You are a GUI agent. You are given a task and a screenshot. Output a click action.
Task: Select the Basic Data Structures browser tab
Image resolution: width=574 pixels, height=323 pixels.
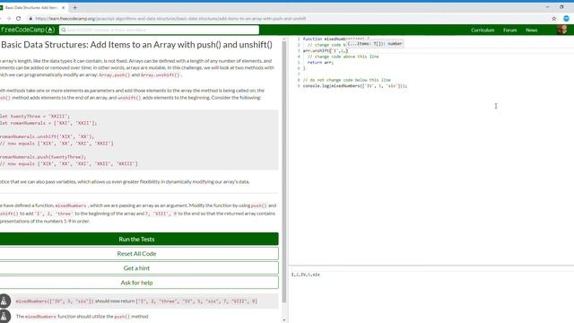(x=32, y=7)
